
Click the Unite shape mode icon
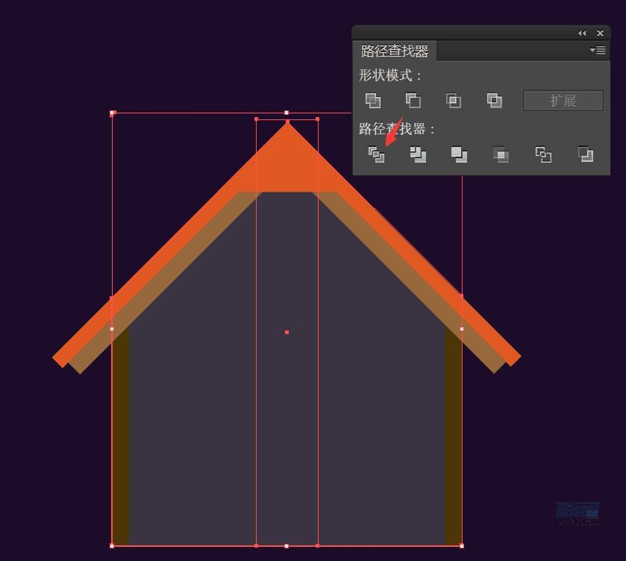point(373,100)
